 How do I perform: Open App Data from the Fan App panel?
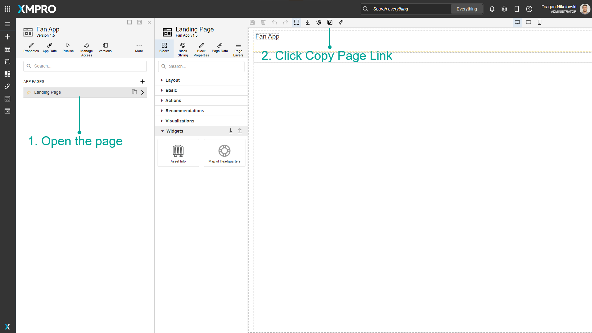tap(49, 48)
